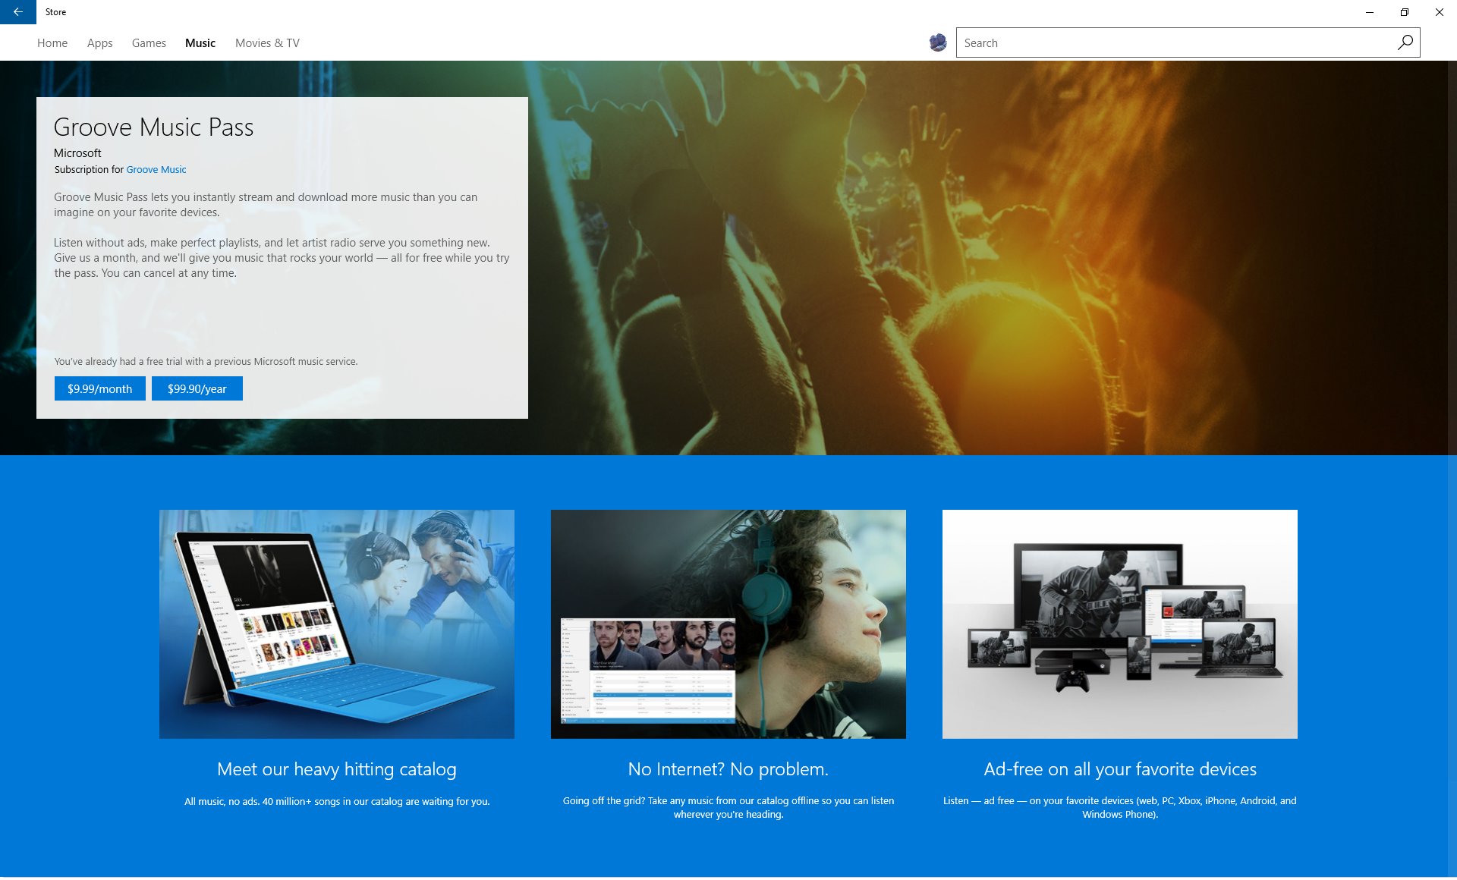1457x880 pixels.
Task: Click the vertical scrollbar on the right
Action: click(x=1452, y=469)
